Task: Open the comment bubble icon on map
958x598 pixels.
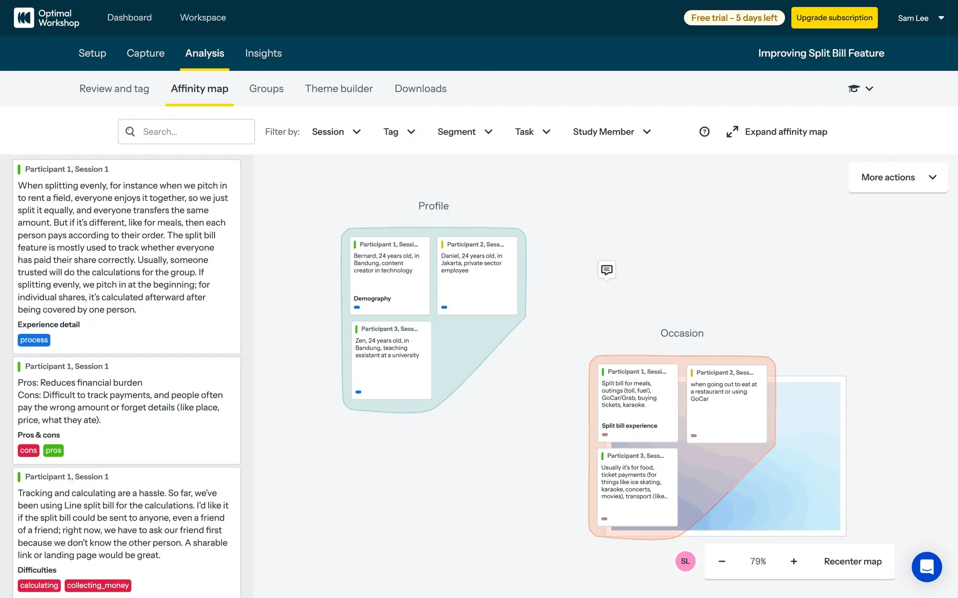Action: point(607,270)
